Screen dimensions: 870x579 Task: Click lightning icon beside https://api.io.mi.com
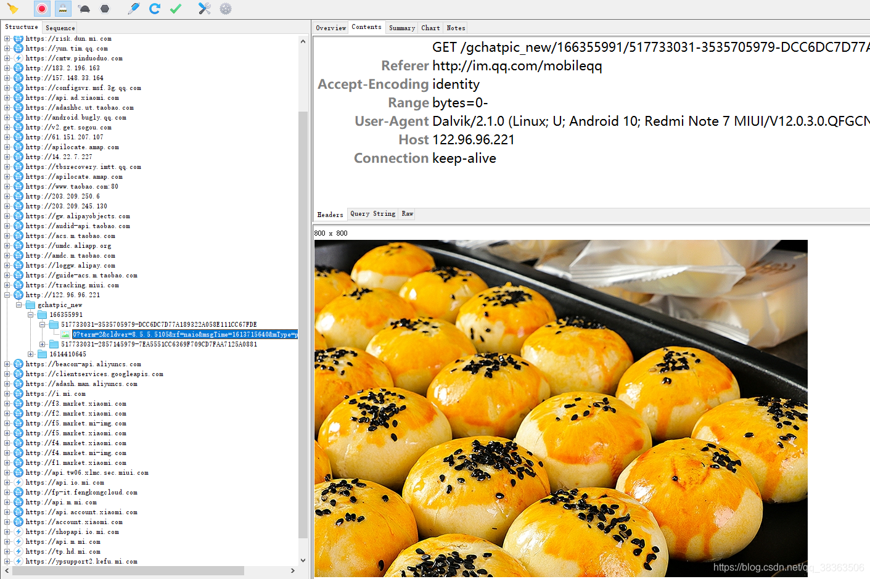pyautogui.click(x=18, y=483)
